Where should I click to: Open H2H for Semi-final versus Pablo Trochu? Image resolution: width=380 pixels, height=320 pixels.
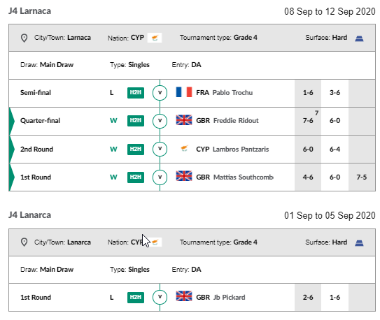pos(136,93)
